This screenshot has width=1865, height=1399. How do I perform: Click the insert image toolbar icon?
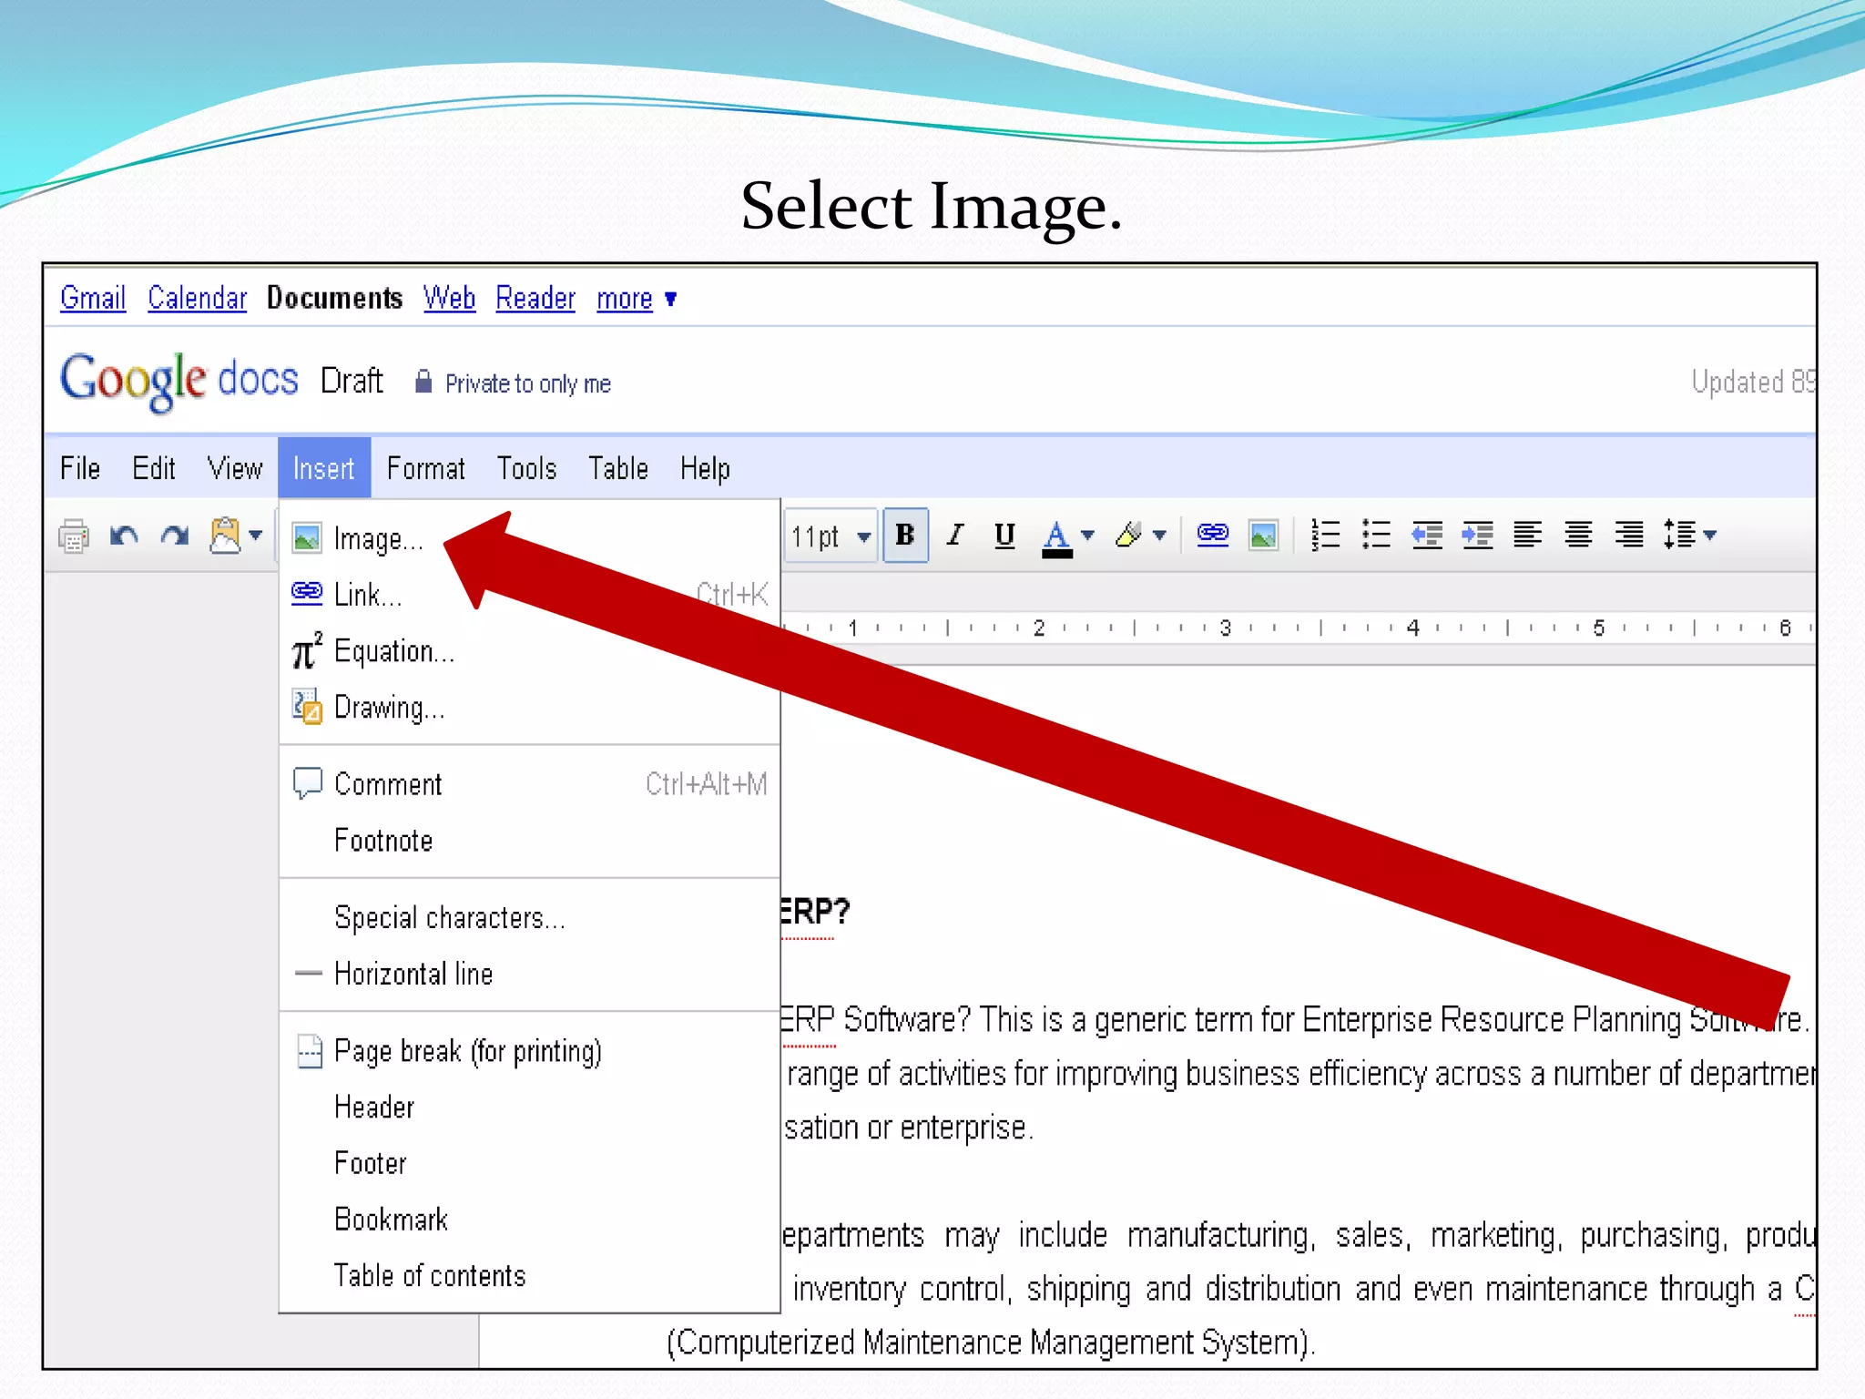(1264, 536)
